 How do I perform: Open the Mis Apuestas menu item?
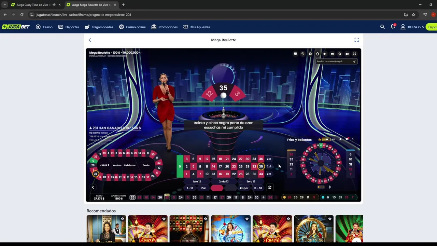[x=196, y=27]
